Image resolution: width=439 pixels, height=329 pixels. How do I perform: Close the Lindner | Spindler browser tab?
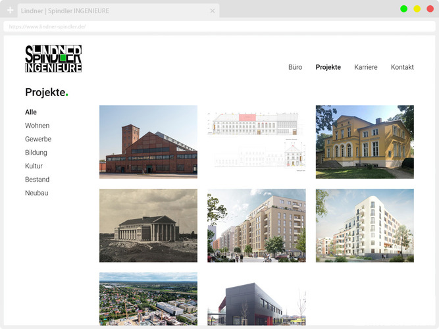[213, 11]
